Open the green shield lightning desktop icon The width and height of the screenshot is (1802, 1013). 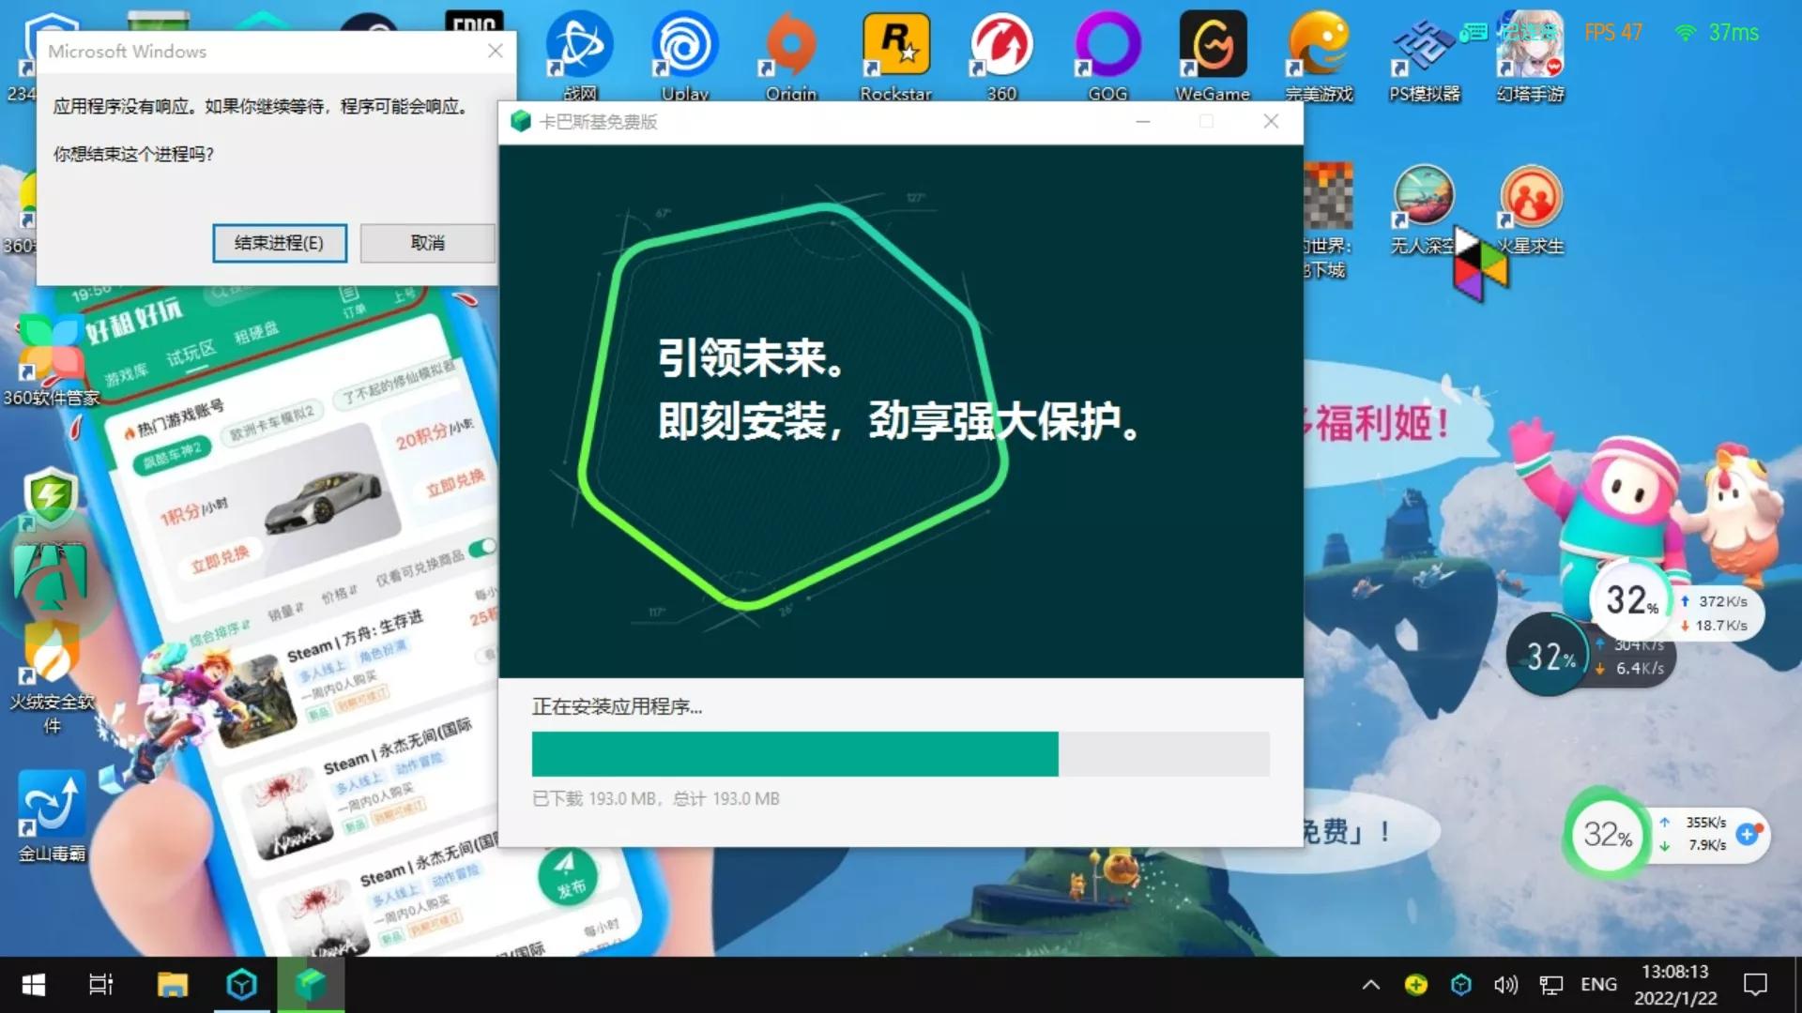click(x=51, y=497)
